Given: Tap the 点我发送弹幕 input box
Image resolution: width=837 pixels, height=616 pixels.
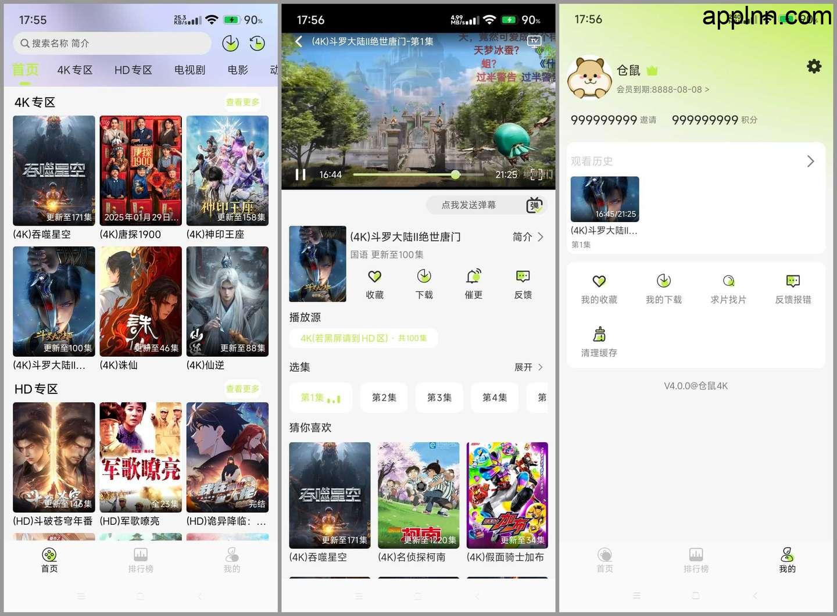Looking at the screenshot, I should (x=468, y=205).
